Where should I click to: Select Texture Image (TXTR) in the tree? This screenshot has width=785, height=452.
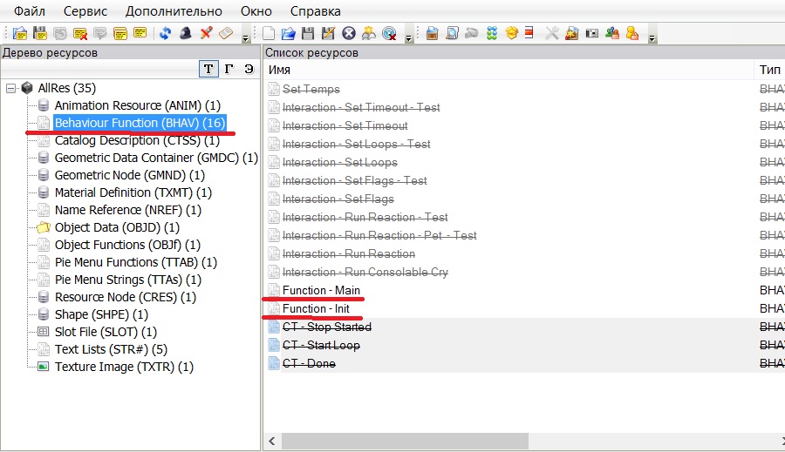pos(124,367)
